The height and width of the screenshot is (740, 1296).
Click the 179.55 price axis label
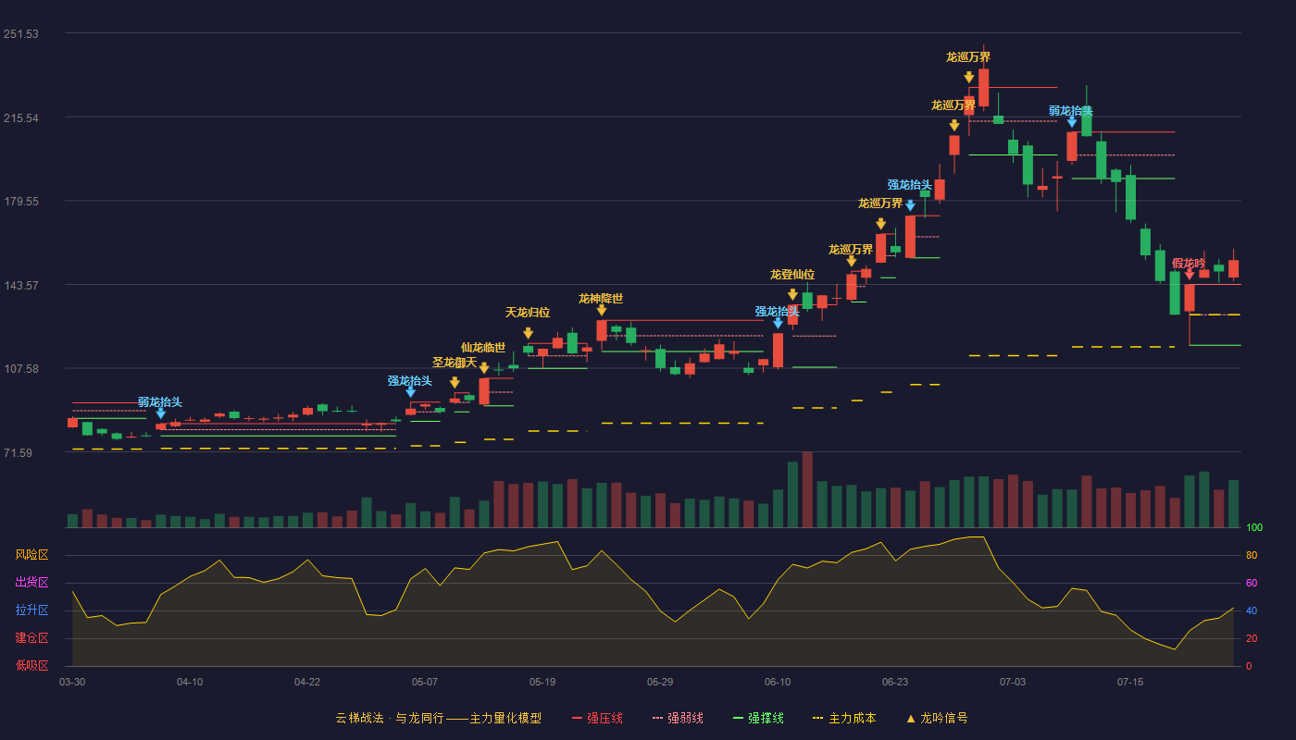pos(21,202)
